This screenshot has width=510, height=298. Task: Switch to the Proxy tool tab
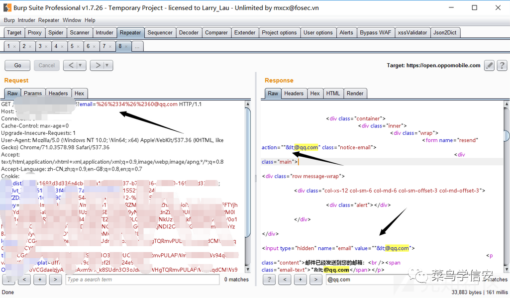pyautogui.click(x=34, y=32)
